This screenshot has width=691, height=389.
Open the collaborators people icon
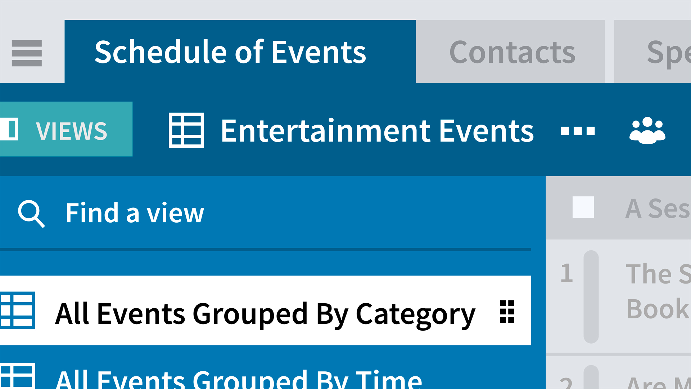(x=647, y=130)
